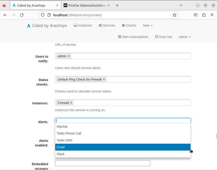Open a new browser tab with plus
This screenshot has height=170, width=217.
(117, 5)
